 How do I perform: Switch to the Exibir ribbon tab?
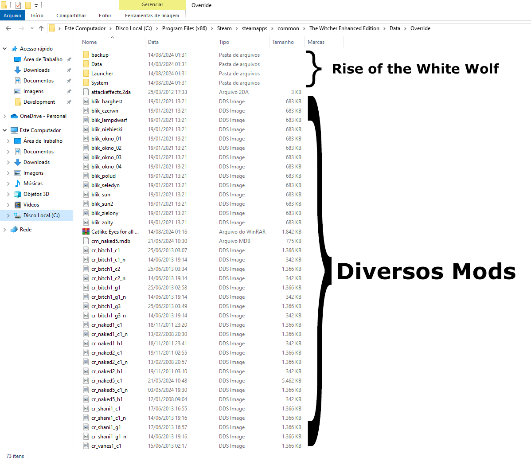pos(105,16)
